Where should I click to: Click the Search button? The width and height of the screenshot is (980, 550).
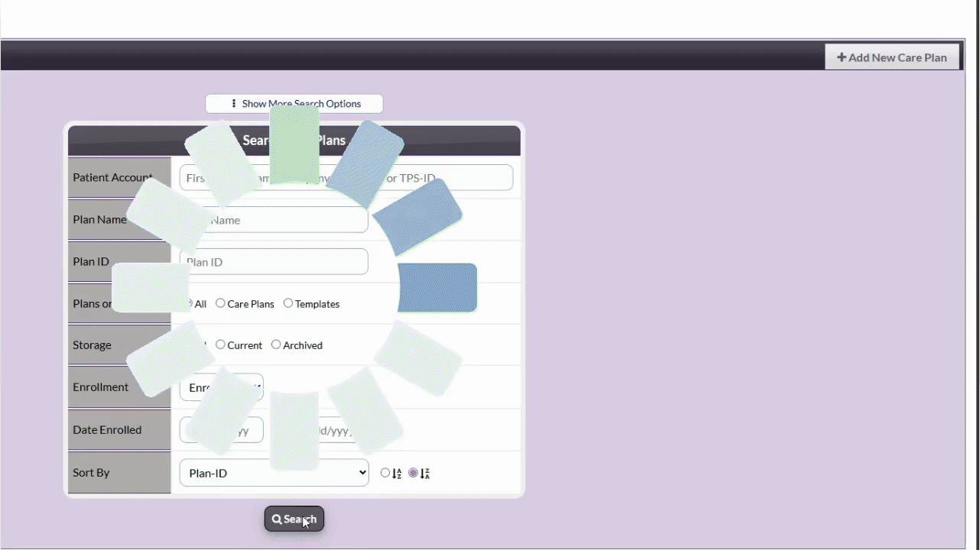(294, 519)
